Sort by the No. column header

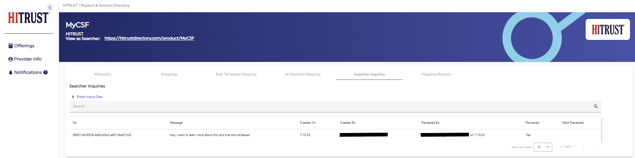coord(75,123)
